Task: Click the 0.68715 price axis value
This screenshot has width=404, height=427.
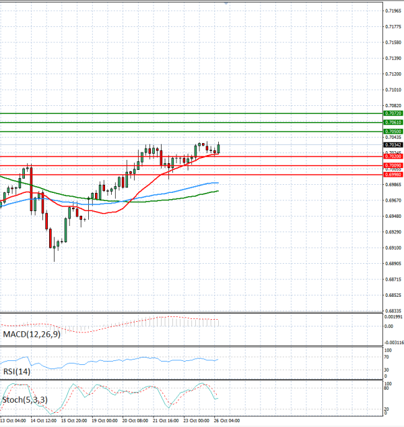Action: (x=393, y=279)
